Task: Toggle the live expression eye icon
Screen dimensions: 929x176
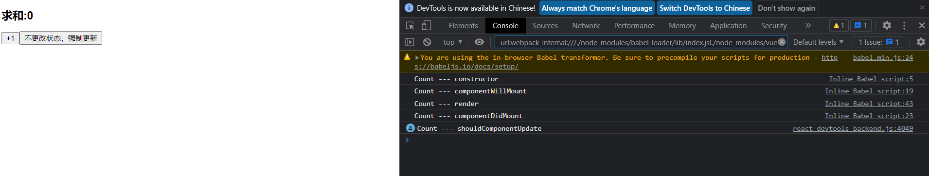Action: tap(479, 42)
